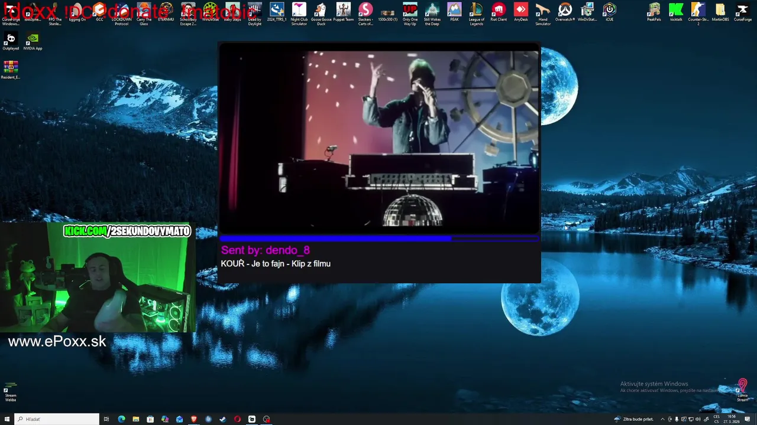This screenshot has width=757, height=425.
Task: Open File Explorer from the taskbar
Action: (135, 419)
